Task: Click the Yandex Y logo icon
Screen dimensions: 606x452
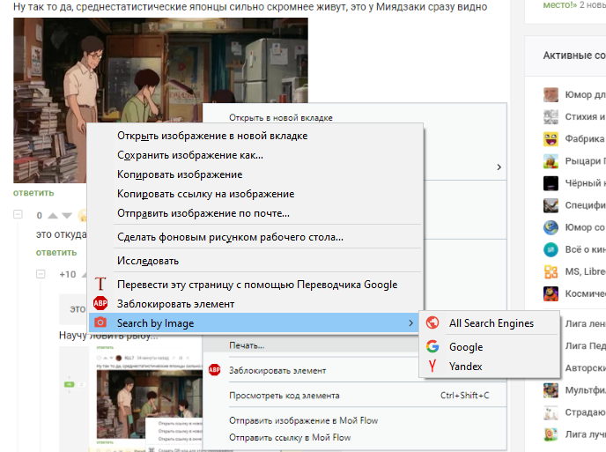Action: [x=432, y=366]
